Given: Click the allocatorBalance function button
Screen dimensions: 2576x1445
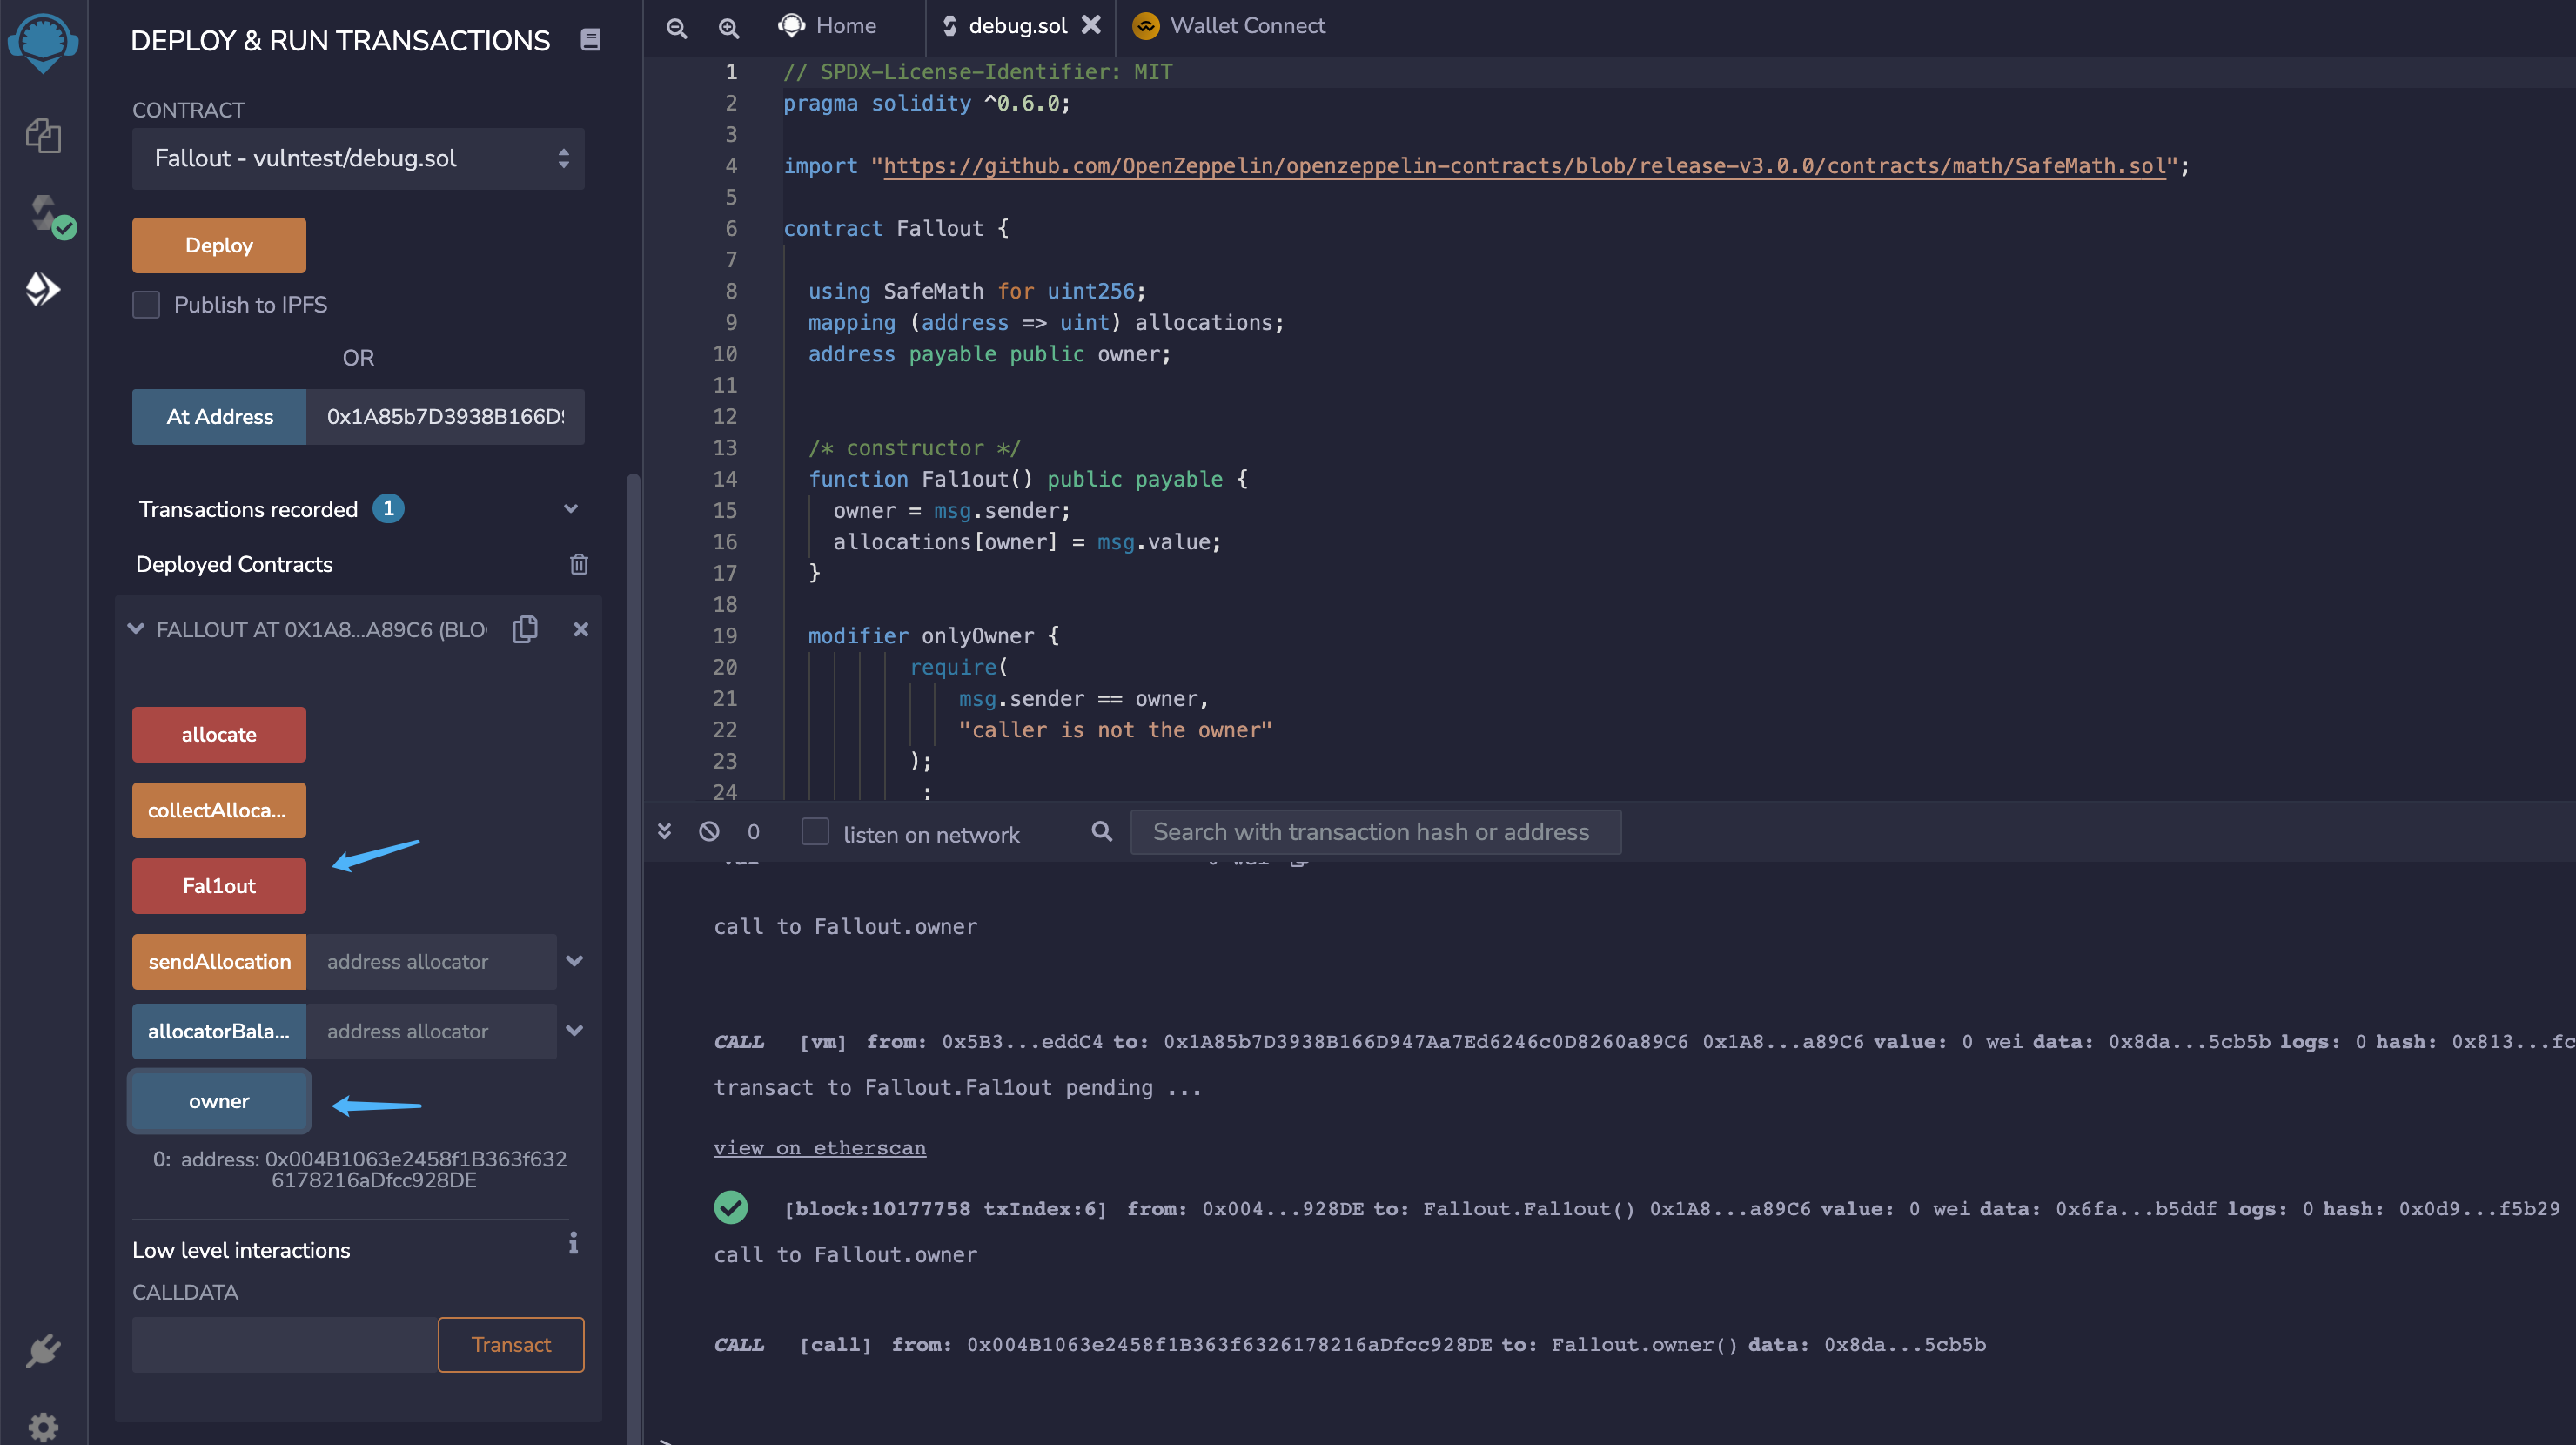Looking at the screenshot, I should pos(219,1031).
